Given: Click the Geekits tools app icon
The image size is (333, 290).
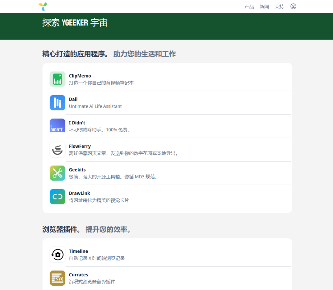Looking at the screenshot, I should click(57, 173).
